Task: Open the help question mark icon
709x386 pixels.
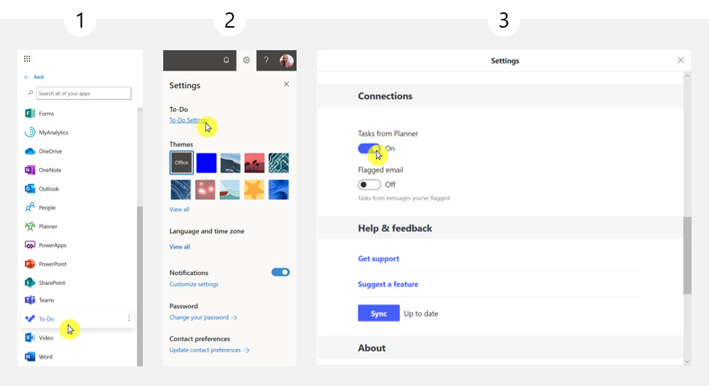Action: click(x=266, y=60)
